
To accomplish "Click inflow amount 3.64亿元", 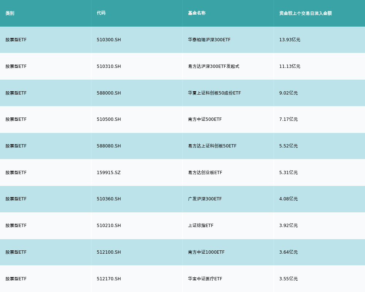I will pyautogui.click(x=288, y=252).
